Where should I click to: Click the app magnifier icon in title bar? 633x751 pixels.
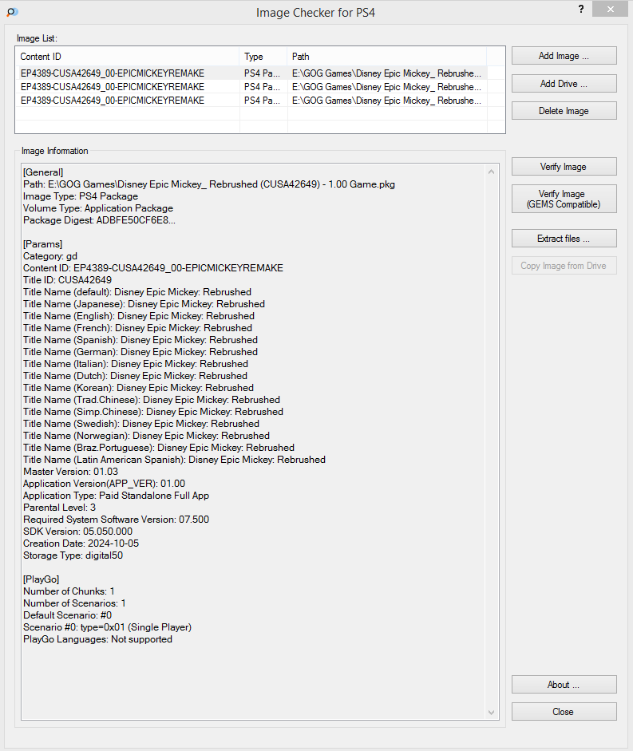(x=13, y=12)
